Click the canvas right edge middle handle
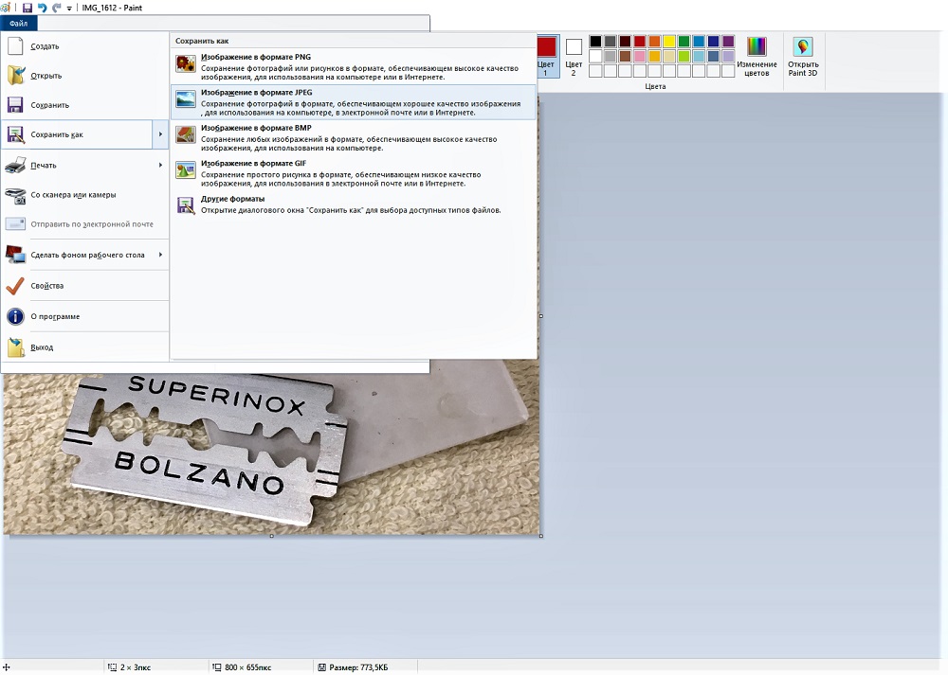The height and width of the screenshot is (675, 948). pos(541,316)
